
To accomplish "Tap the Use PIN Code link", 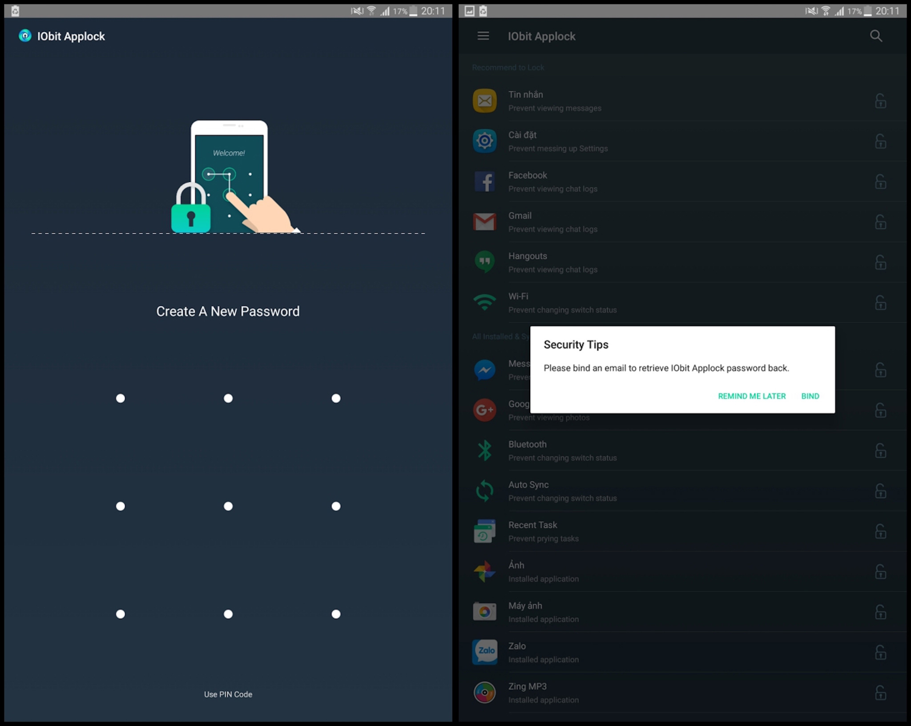I will click(x=228, y=694).
